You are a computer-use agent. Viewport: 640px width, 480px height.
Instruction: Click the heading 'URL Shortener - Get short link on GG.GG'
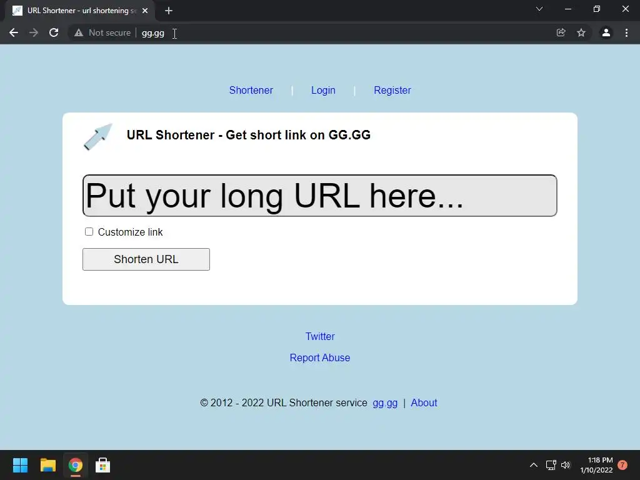pos(249,135)
